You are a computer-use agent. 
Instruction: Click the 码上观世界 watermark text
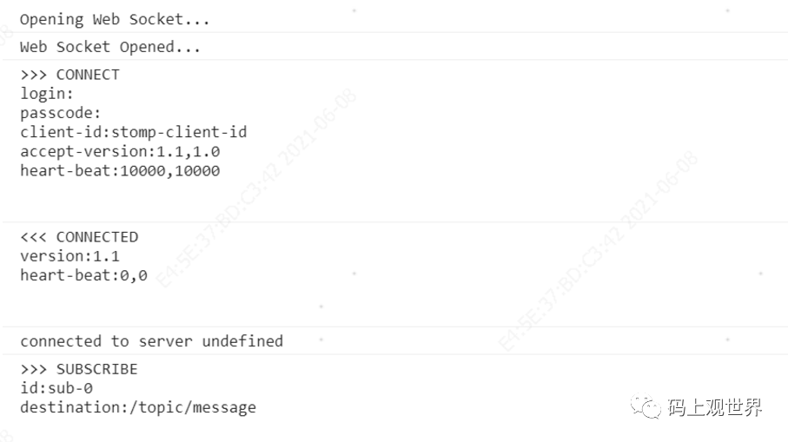[715, 407]
